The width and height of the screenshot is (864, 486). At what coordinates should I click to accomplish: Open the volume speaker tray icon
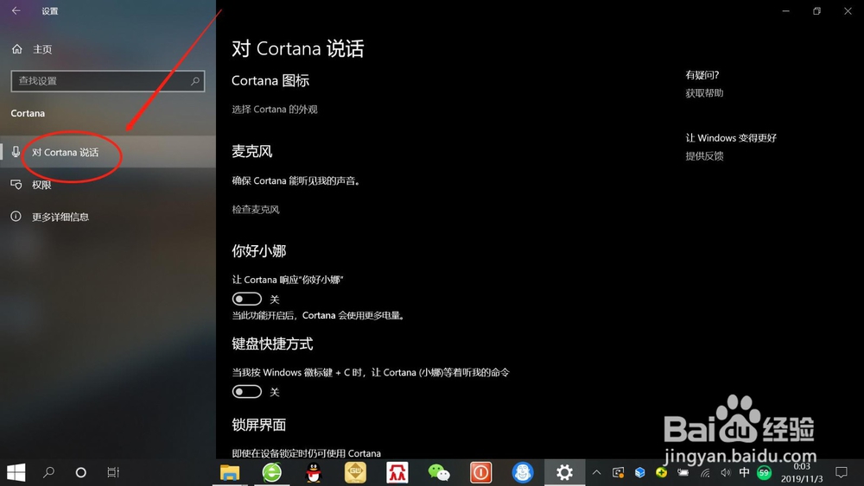click(x=726, y=472)
